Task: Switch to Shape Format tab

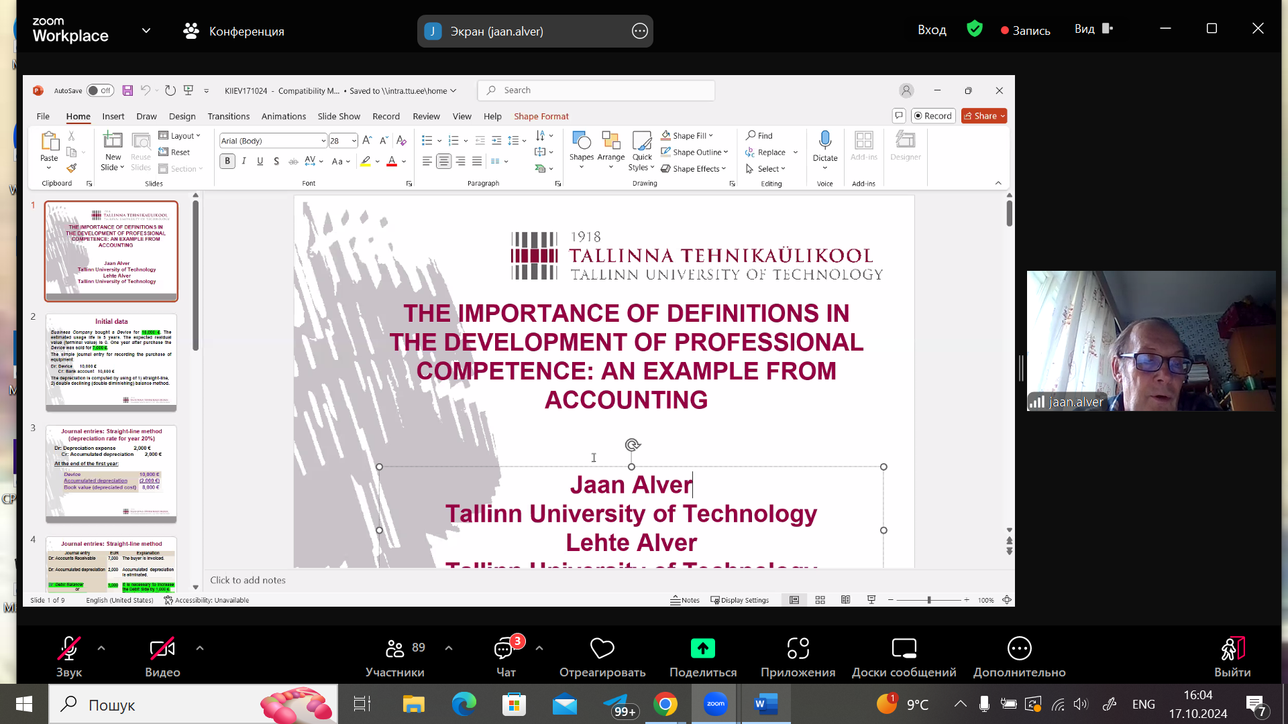Action: (x=541, y=116)
